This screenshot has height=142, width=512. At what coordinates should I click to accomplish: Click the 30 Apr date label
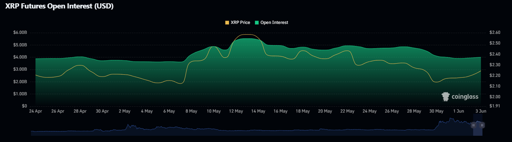coord(102,111)
